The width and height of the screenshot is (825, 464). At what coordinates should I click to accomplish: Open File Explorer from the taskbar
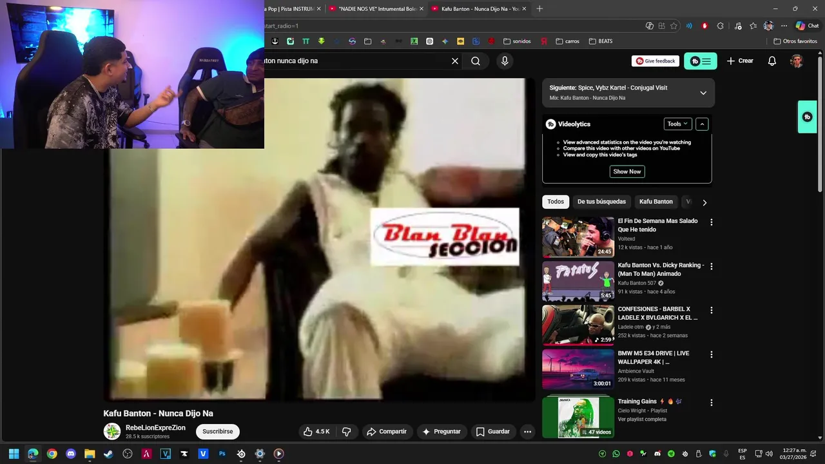[90, 454]
